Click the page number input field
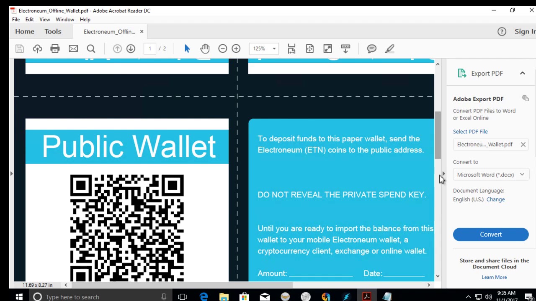 (150, 48)
